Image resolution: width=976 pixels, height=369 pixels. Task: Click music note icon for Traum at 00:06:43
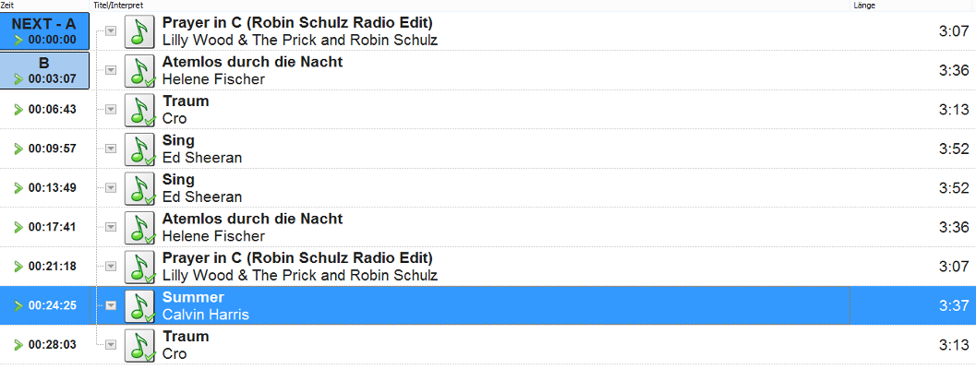pos(139,109)
